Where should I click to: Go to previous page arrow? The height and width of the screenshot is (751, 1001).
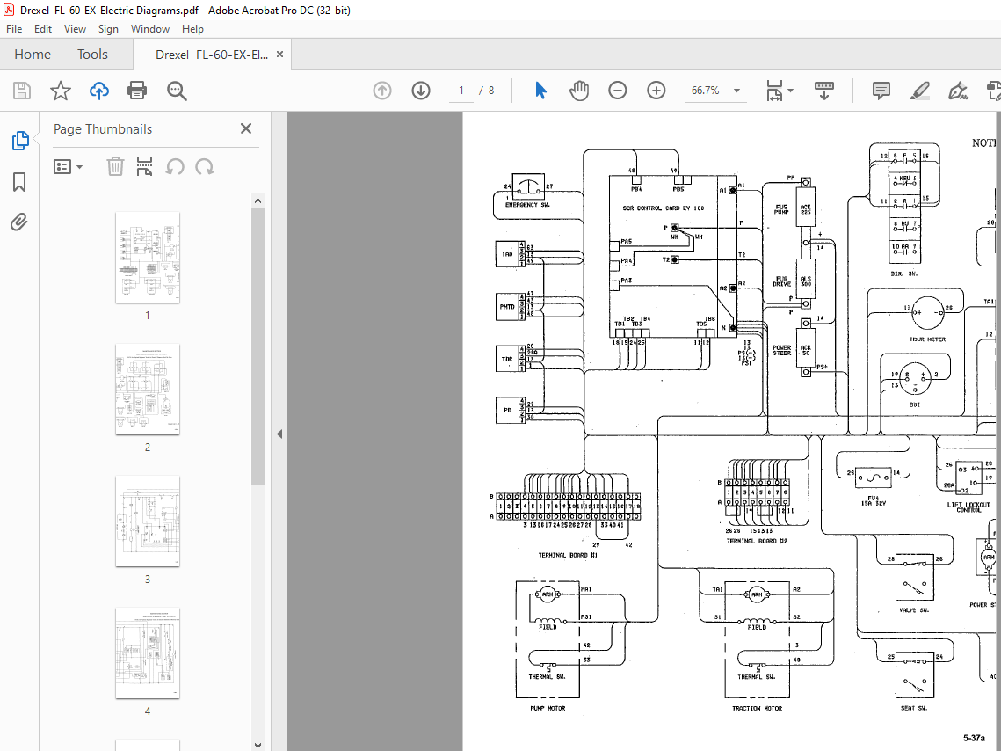pos(381,91)
